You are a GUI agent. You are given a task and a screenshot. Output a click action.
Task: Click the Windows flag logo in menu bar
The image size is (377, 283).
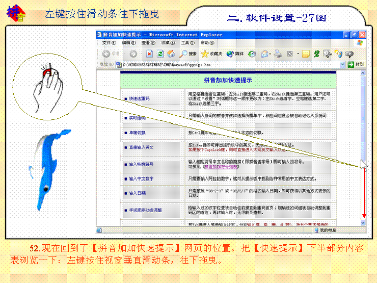point(360,43)
